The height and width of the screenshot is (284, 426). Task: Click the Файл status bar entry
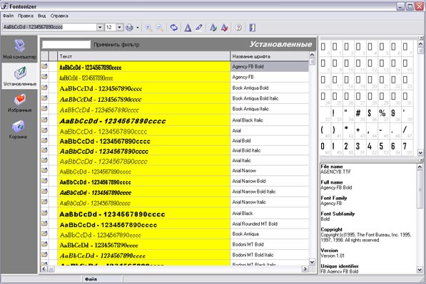91,279
